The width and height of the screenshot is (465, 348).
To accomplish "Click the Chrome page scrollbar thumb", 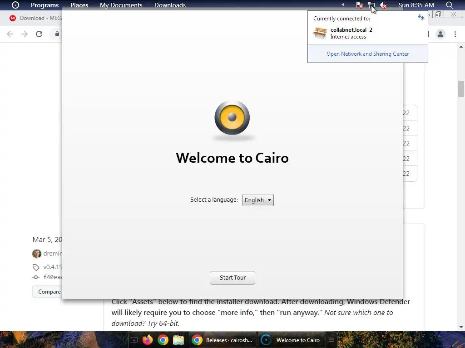I will (461, 89).
